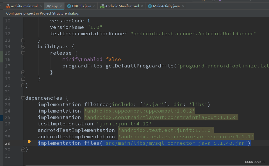
Task: Click line number 31 in the gutter
Action: (8, 156)
